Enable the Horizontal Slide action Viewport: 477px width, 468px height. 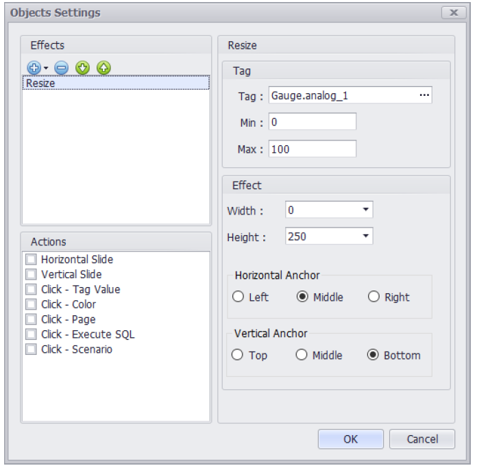pos(31,260)
